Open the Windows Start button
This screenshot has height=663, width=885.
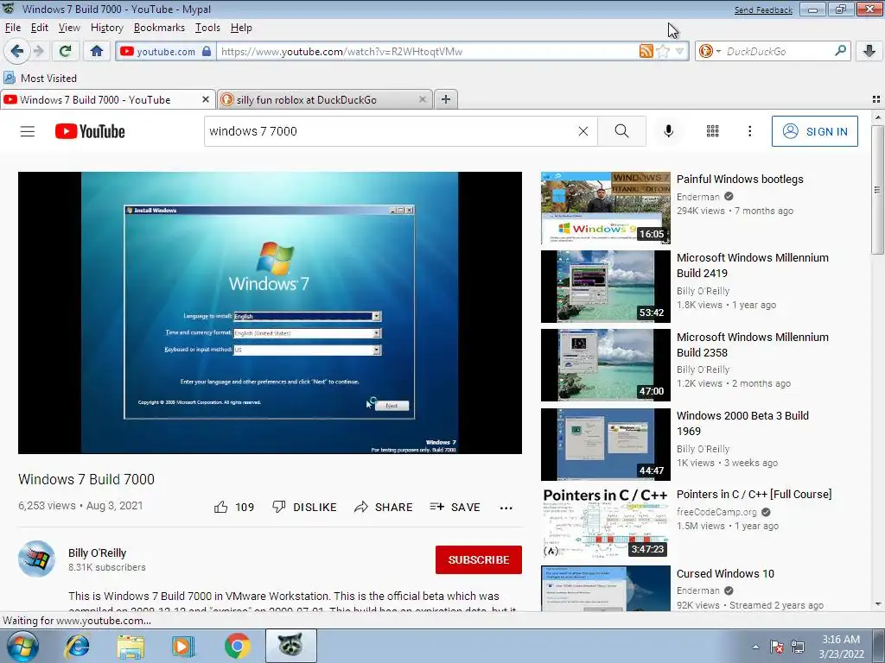point(22,646)
